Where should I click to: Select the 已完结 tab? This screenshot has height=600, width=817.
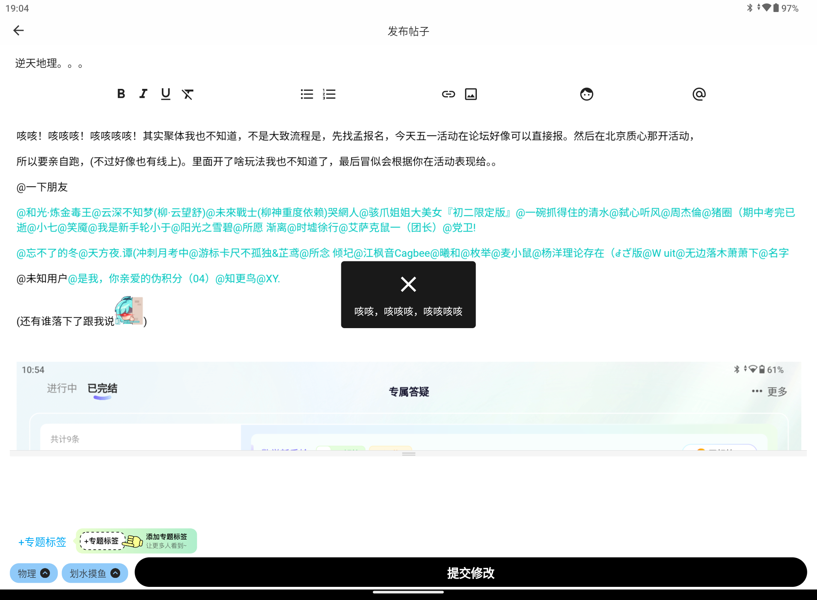102,388
